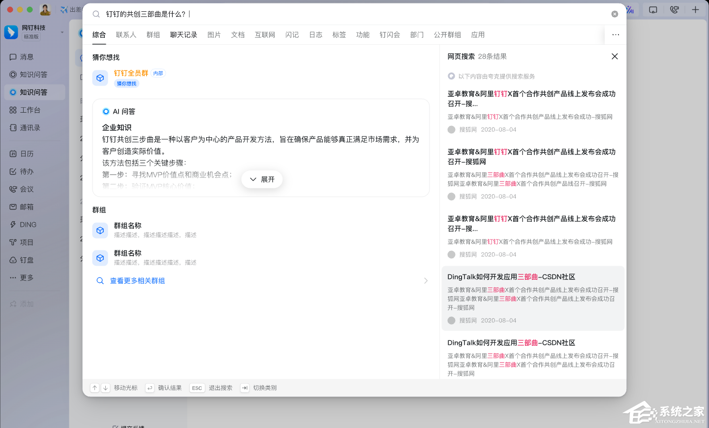Open the 日历 calendar
This screenshot has width=709, height=428.
(27, 153)
